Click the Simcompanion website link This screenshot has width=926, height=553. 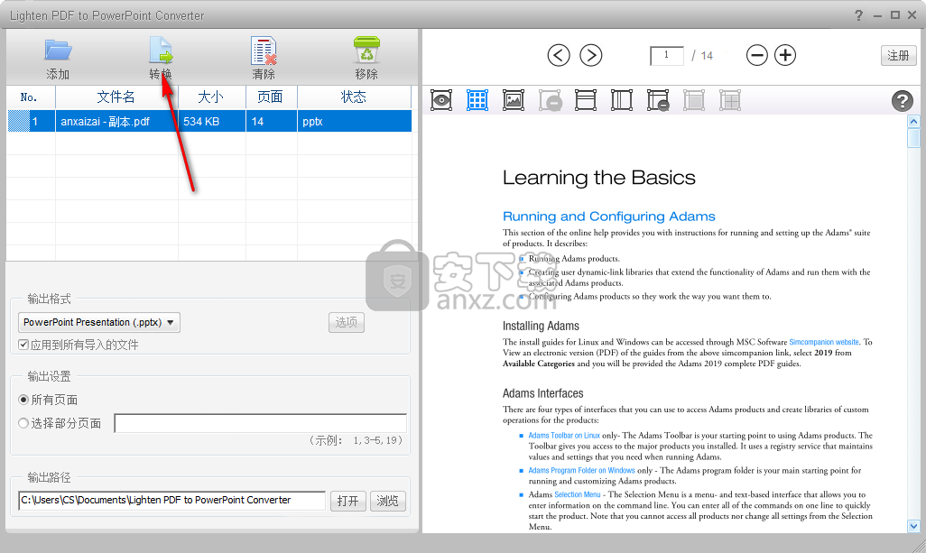click(824, 342)
